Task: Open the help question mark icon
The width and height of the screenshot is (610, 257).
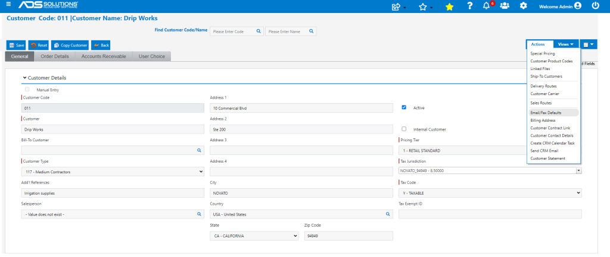Action: 470,6
